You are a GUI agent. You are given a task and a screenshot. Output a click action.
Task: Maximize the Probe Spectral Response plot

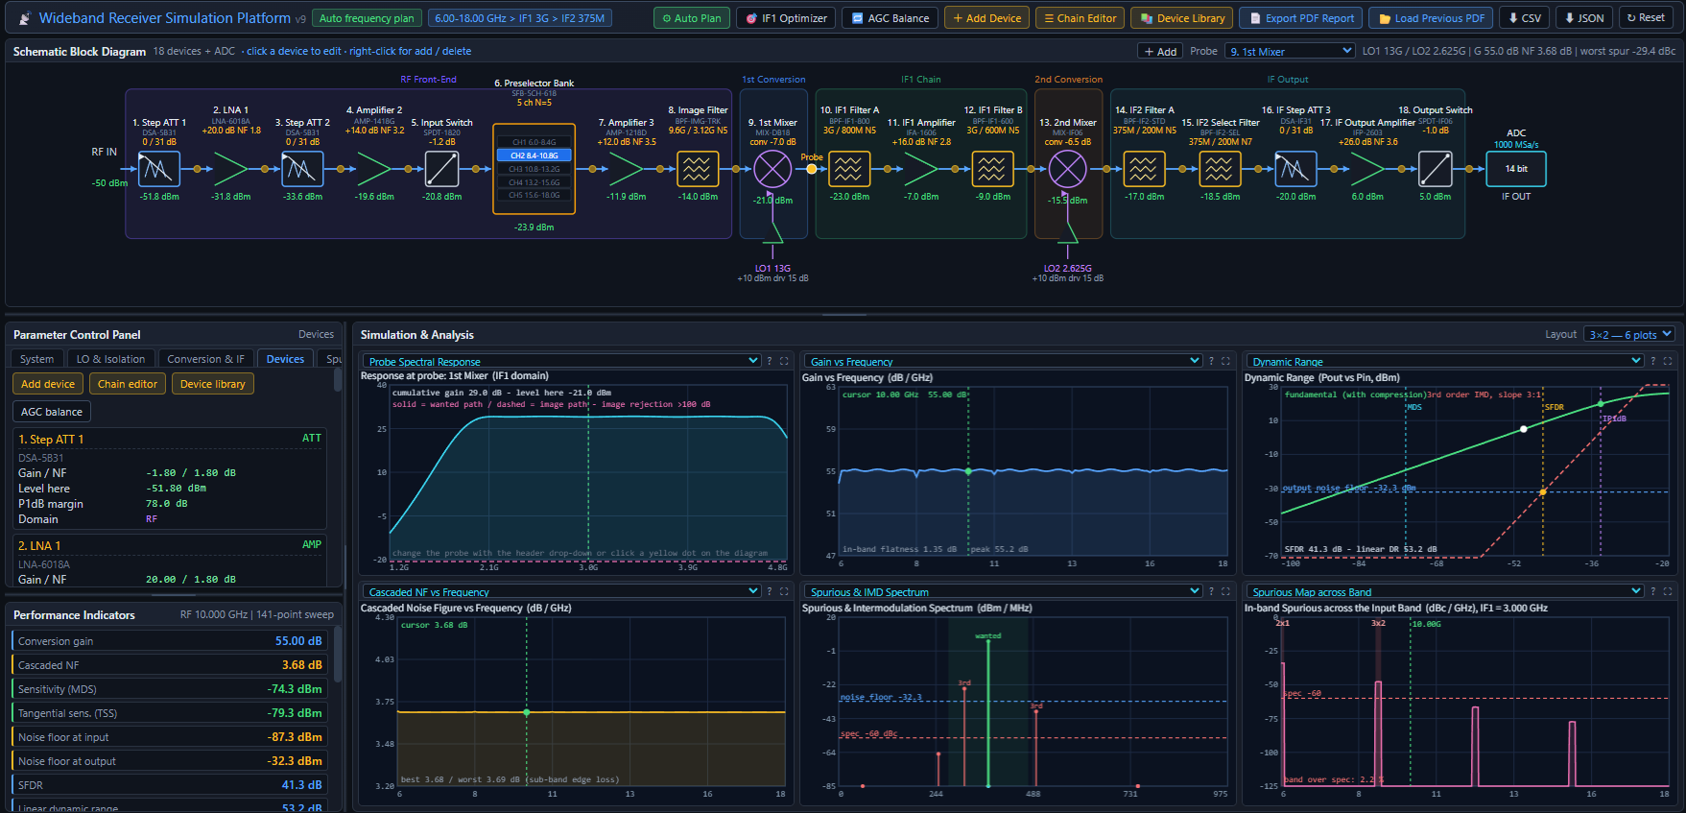pos(784,361)
